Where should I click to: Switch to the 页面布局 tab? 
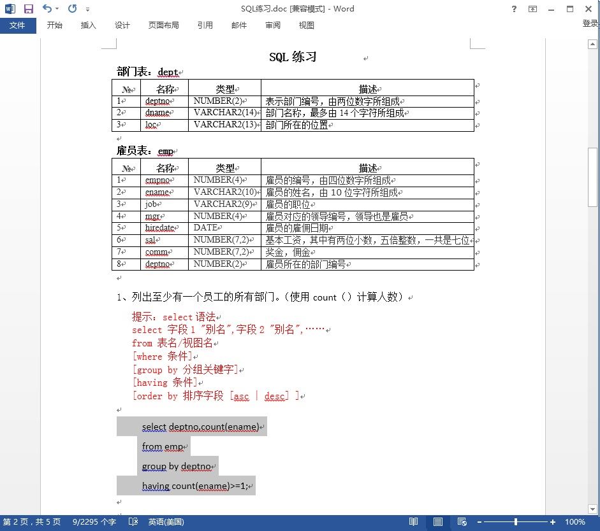pos(163,25)
